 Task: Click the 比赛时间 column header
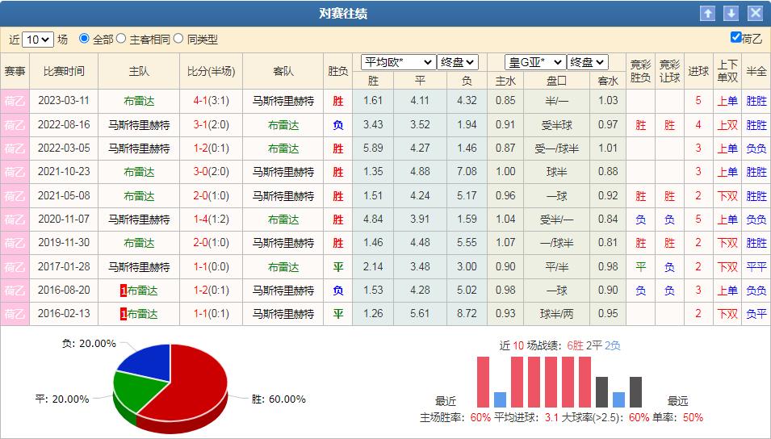(64, 71)
